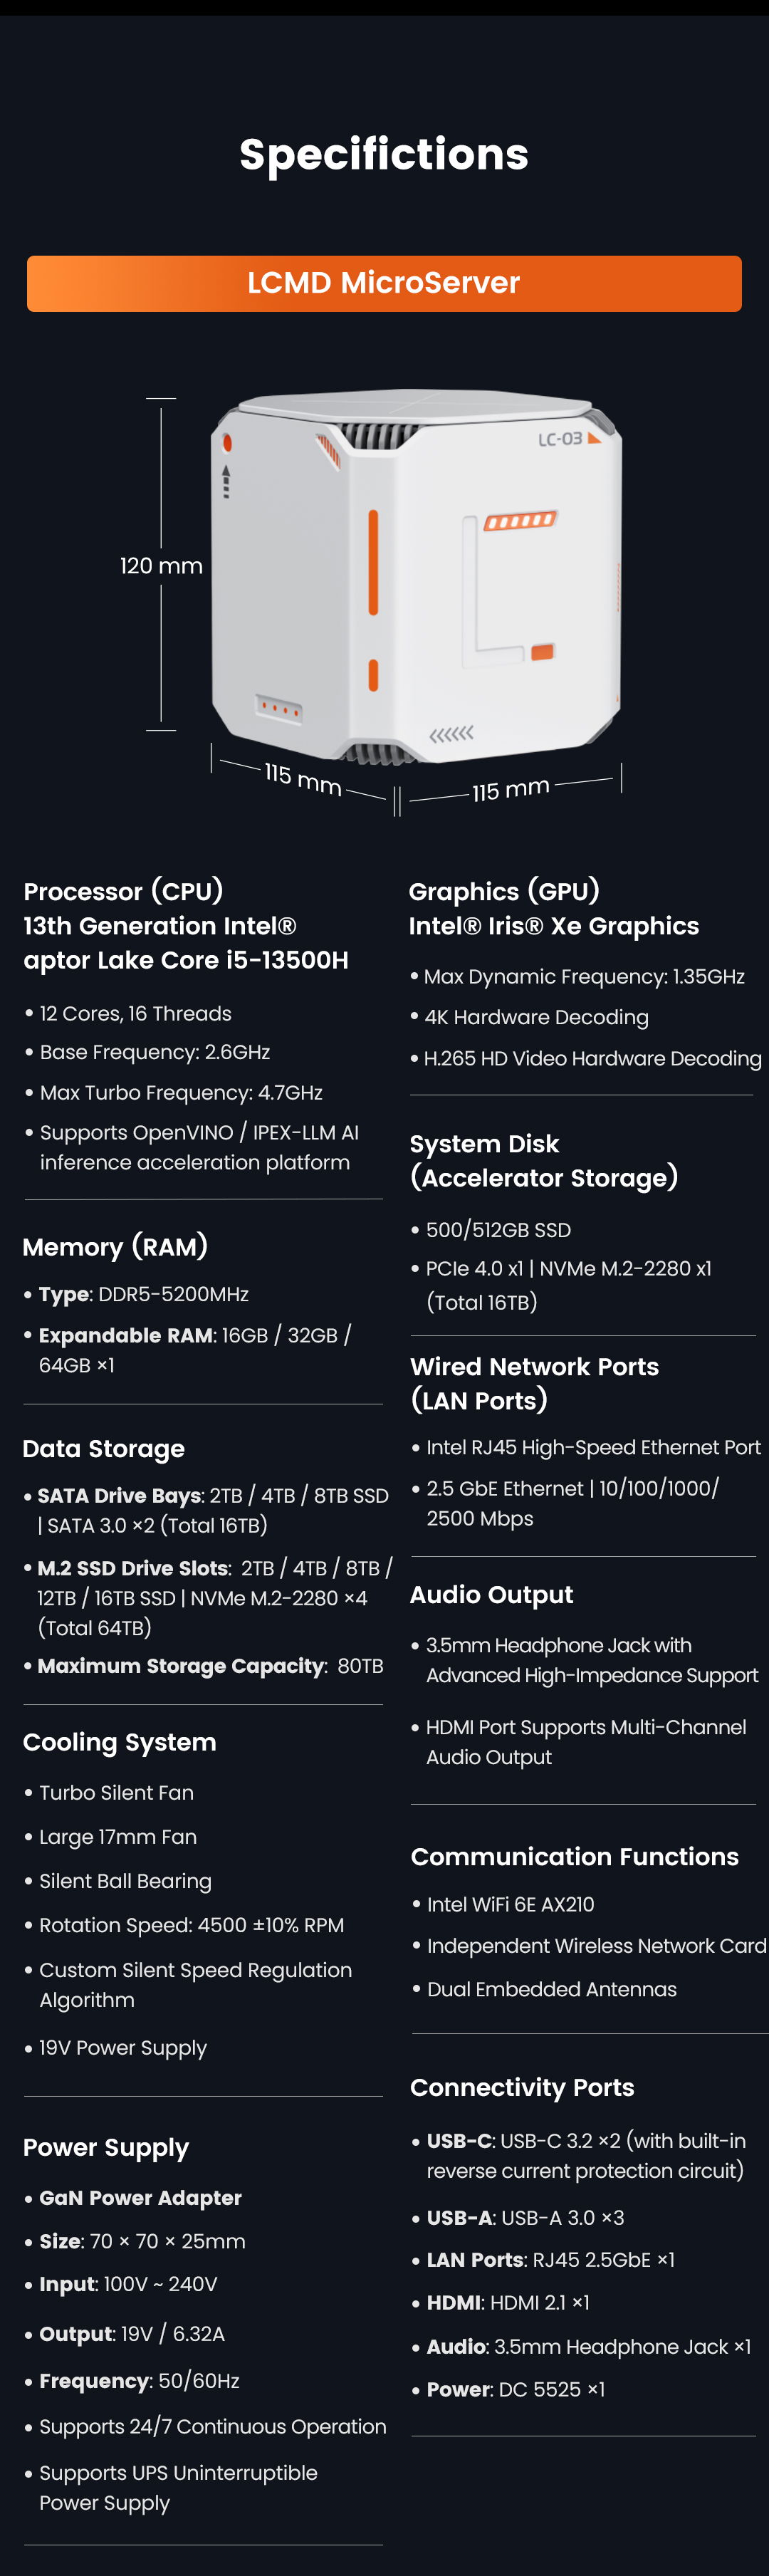Open the Memory (RAM) section heading
769x2576 pixels.
point(115,1246)
